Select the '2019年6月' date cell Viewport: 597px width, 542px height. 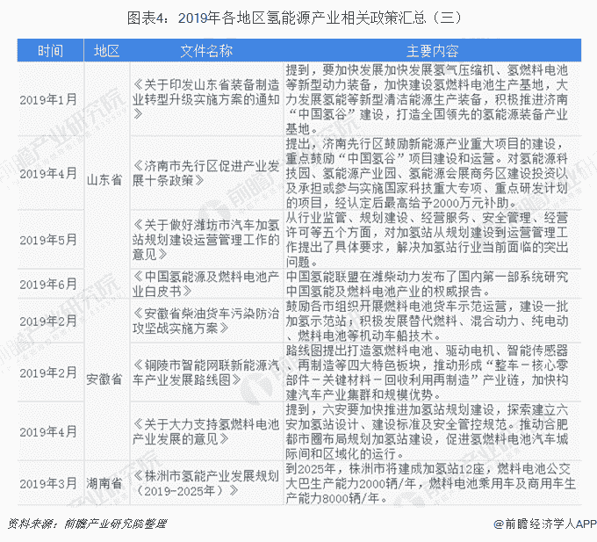[x=48, y=284]
